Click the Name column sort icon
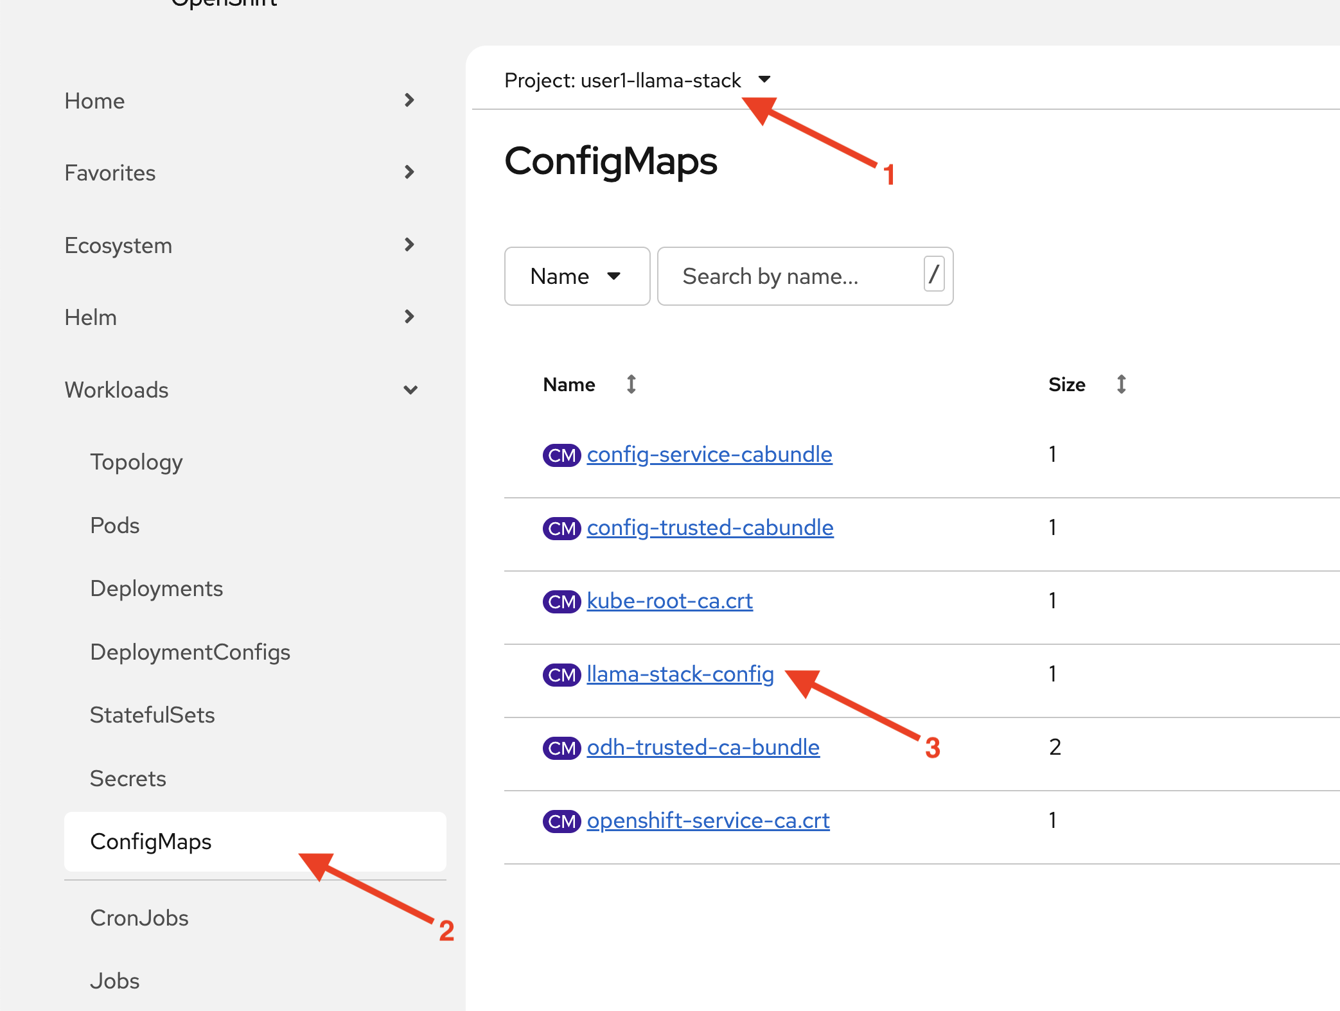1340x1011 pixels. point(631,384)
